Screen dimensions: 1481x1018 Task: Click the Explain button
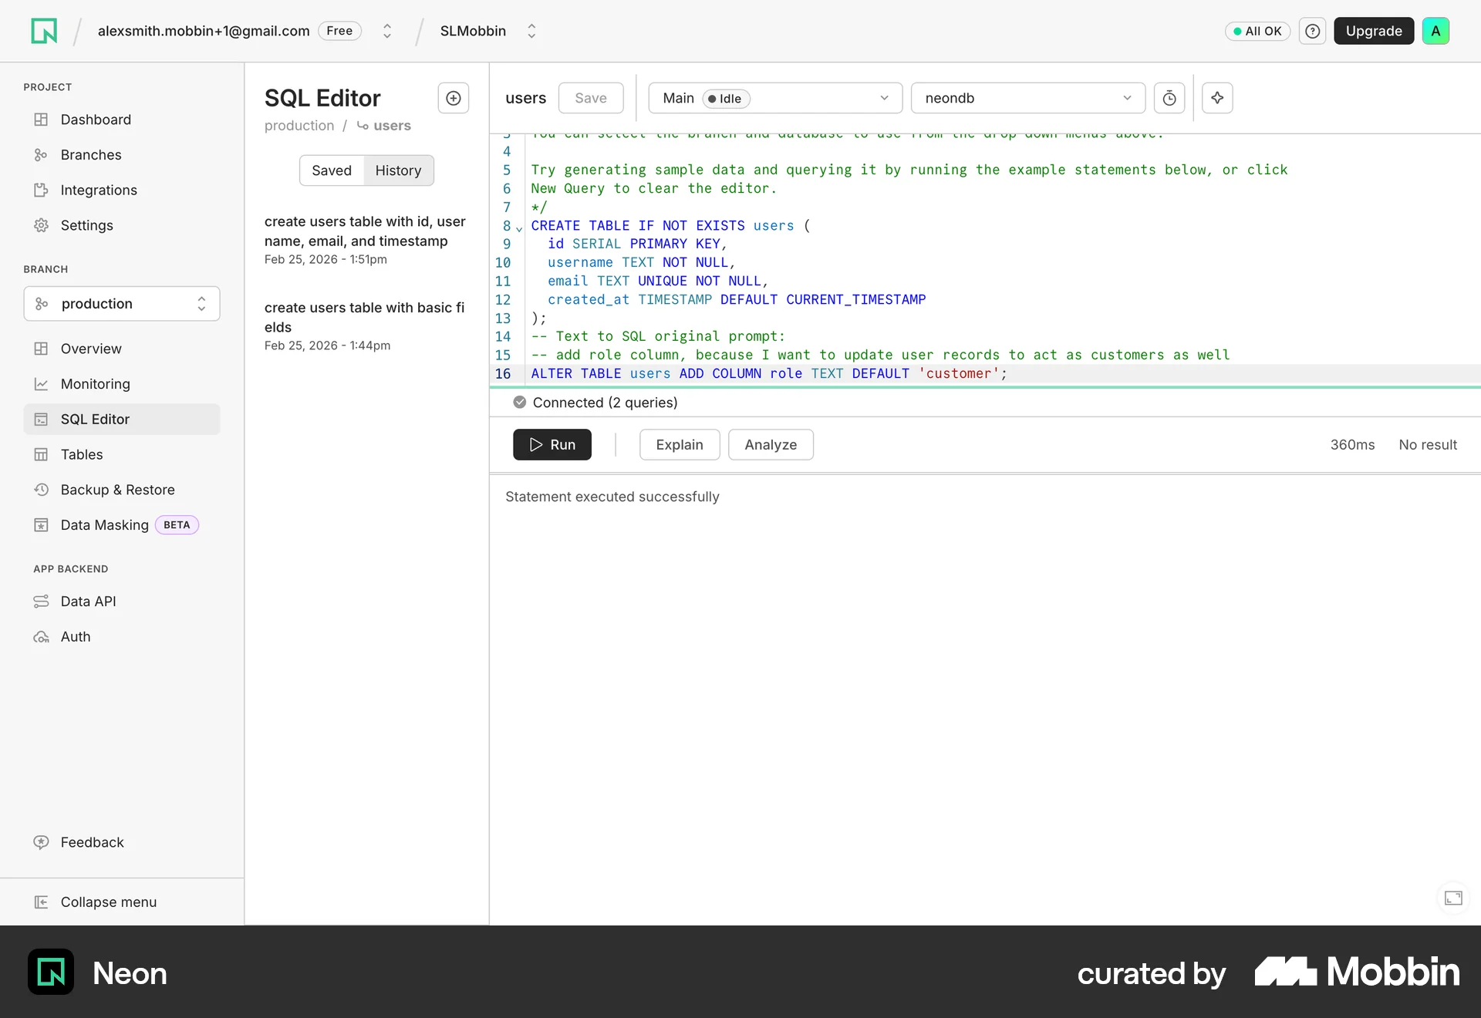680,445
